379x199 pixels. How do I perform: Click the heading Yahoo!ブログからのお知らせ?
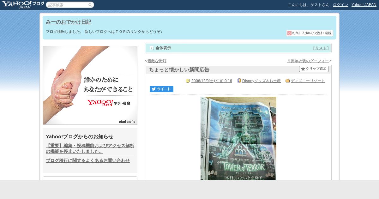[80, 136]
